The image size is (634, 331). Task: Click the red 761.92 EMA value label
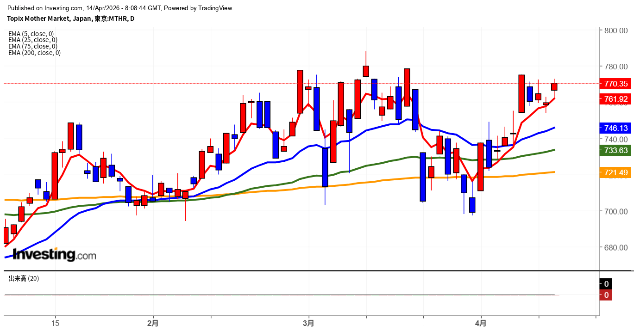pos(616,99)
